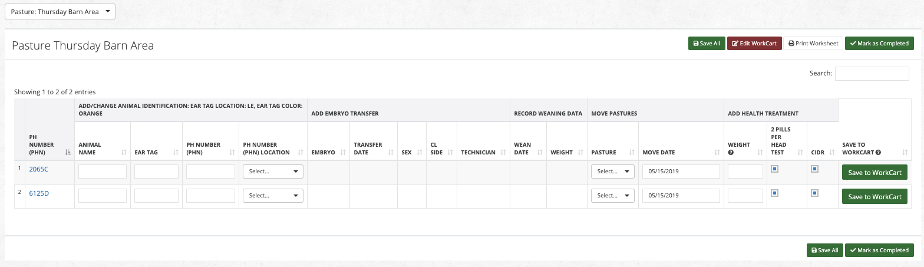Screen dimensions: 924x267
Task: Click Save to WorkCart for row 6125D
Action: coord(874,197)
